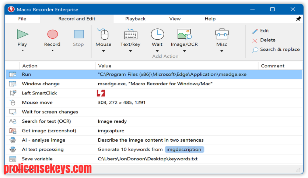Click the Delete label

(268, 40)
